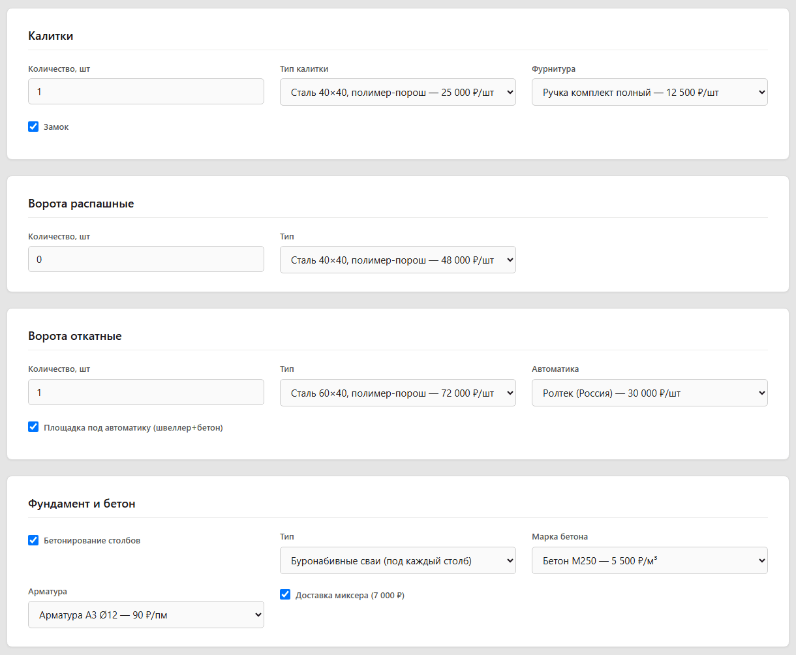Disable Бетонирование столбов checkbox
796x655 pixels.
33,540
